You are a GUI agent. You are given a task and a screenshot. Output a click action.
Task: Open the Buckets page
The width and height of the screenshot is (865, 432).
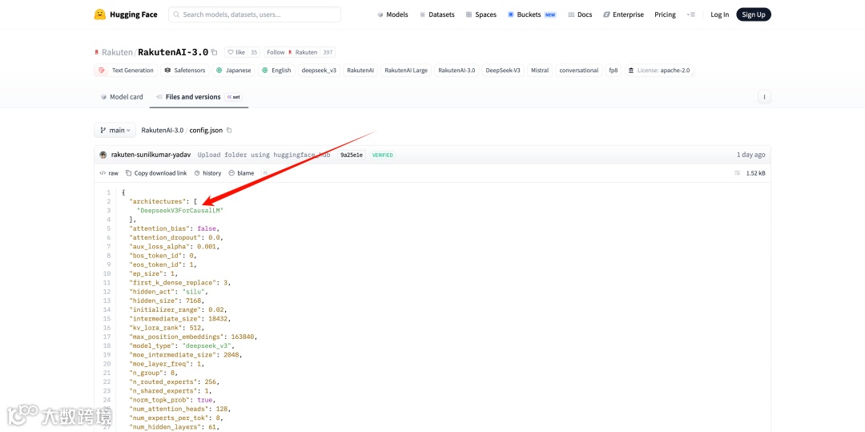(532, 14)
